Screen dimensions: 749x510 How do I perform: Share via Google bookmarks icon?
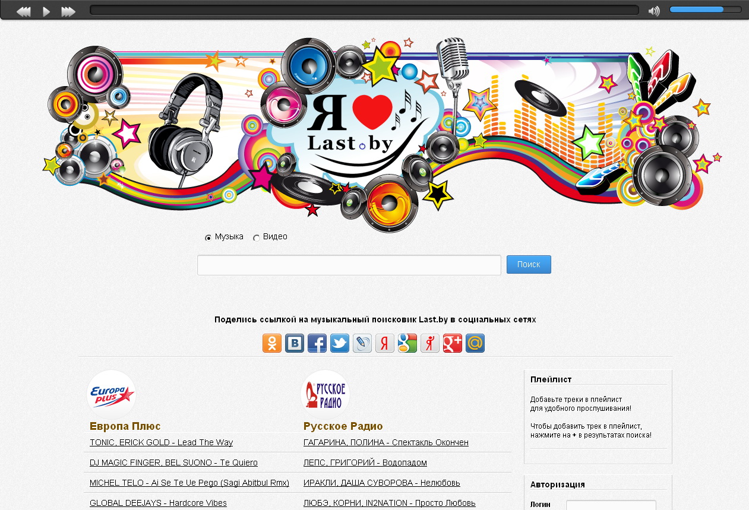pyautogui.click(x=407, y=343)
